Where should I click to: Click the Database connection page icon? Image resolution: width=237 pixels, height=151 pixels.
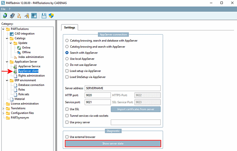tap(15, 85)
